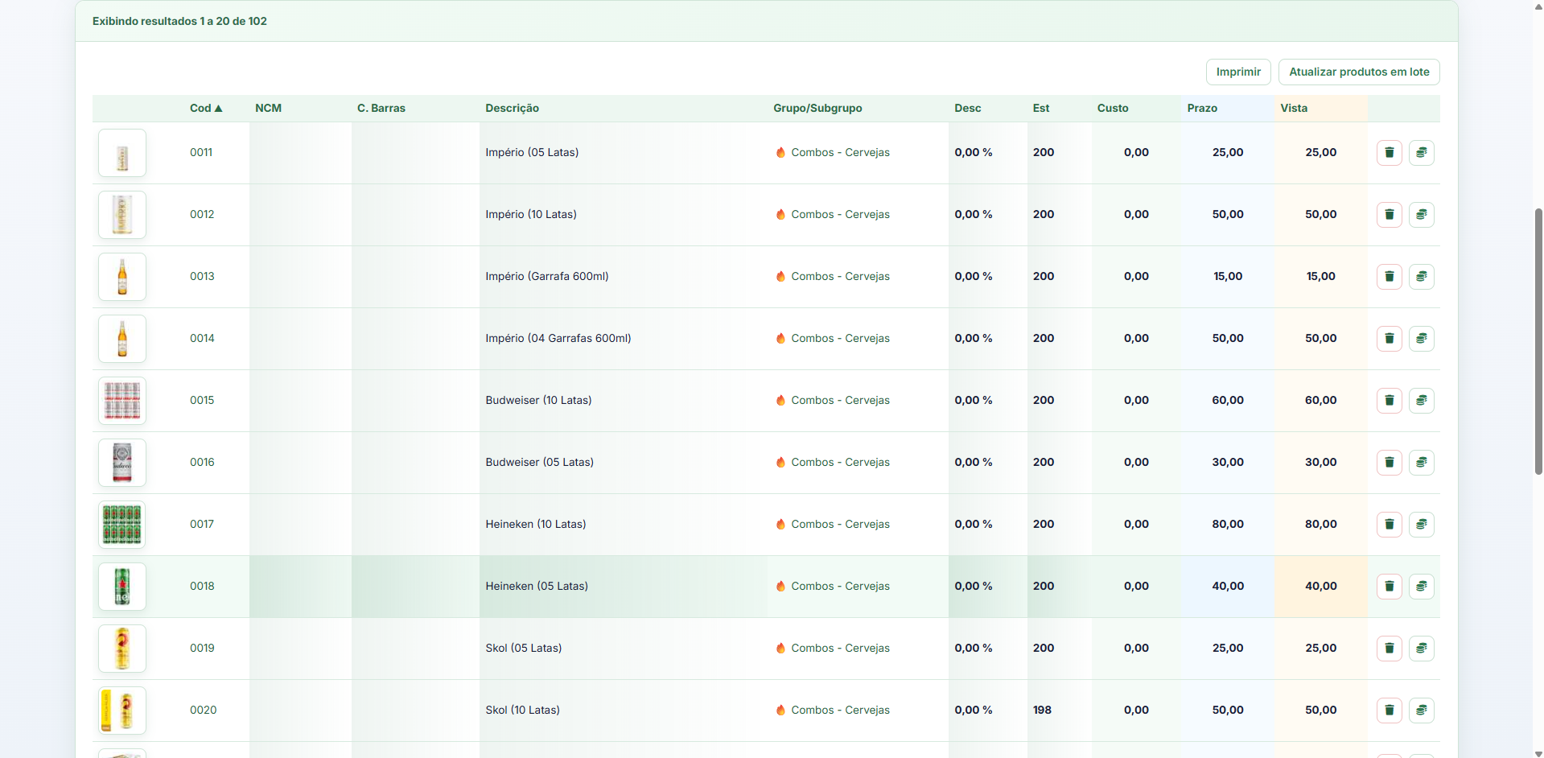1544x758 pixels.
Task: Open thumbnail of Império (Garrafa 600ml)
Action: [x=122, y=277]
